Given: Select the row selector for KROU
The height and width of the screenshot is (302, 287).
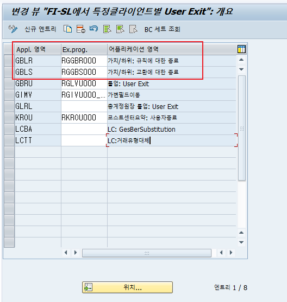Looking at the screenshot, I should [9, 118].
